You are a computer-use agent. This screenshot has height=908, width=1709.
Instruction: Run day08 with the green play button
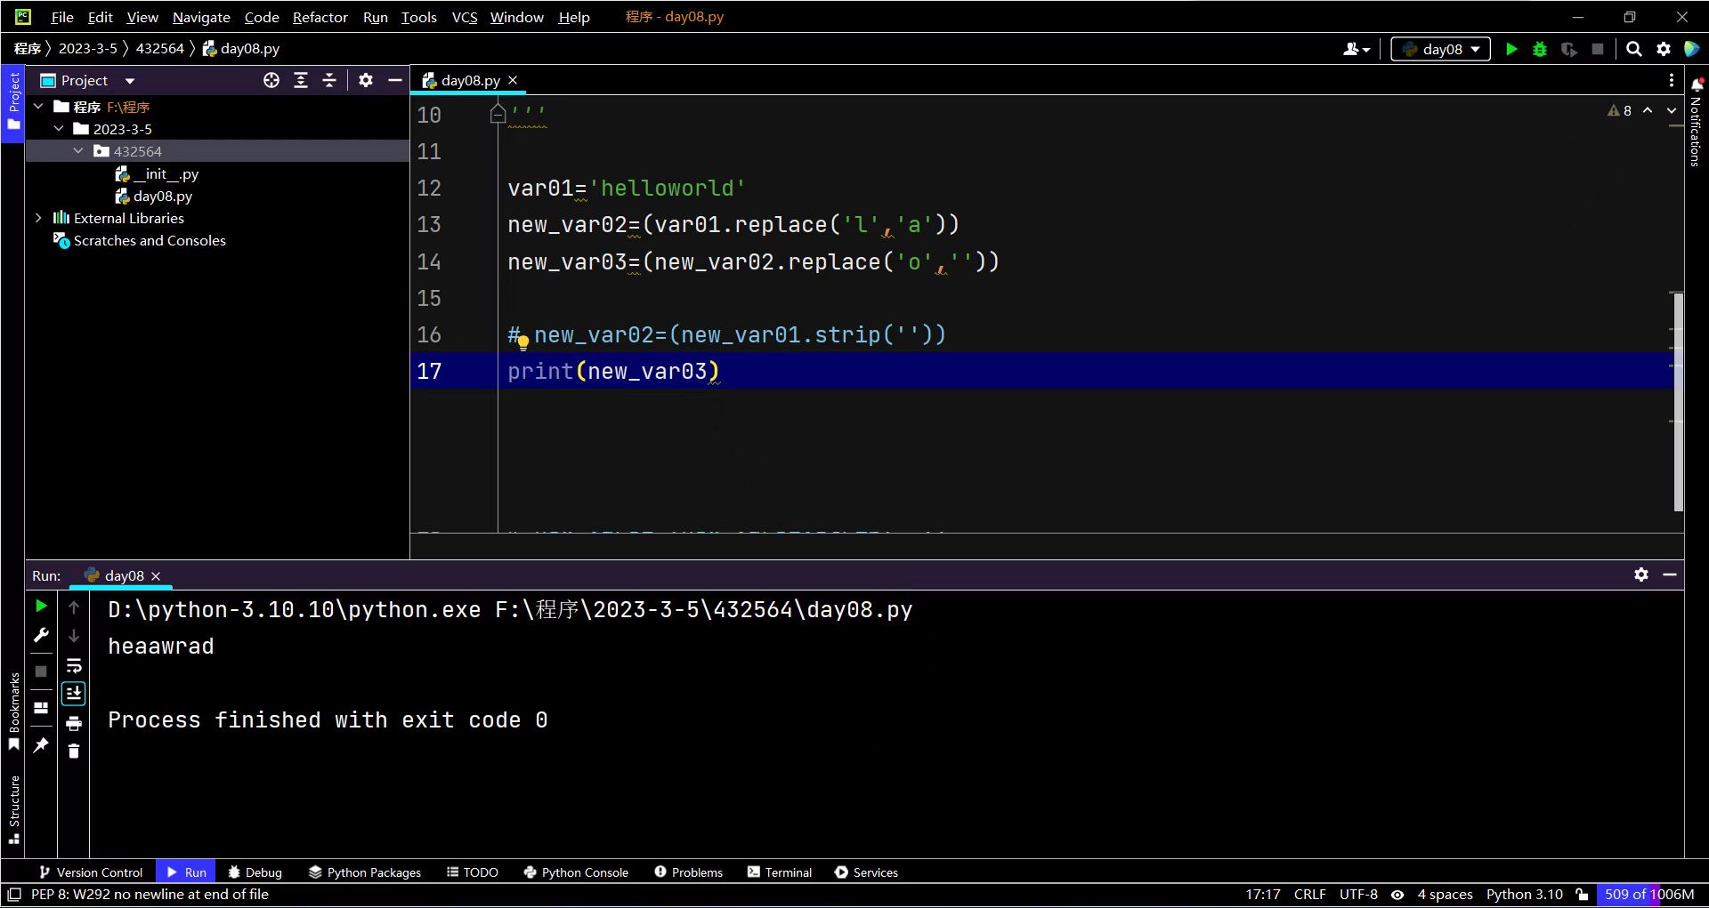click(1511, 50)
